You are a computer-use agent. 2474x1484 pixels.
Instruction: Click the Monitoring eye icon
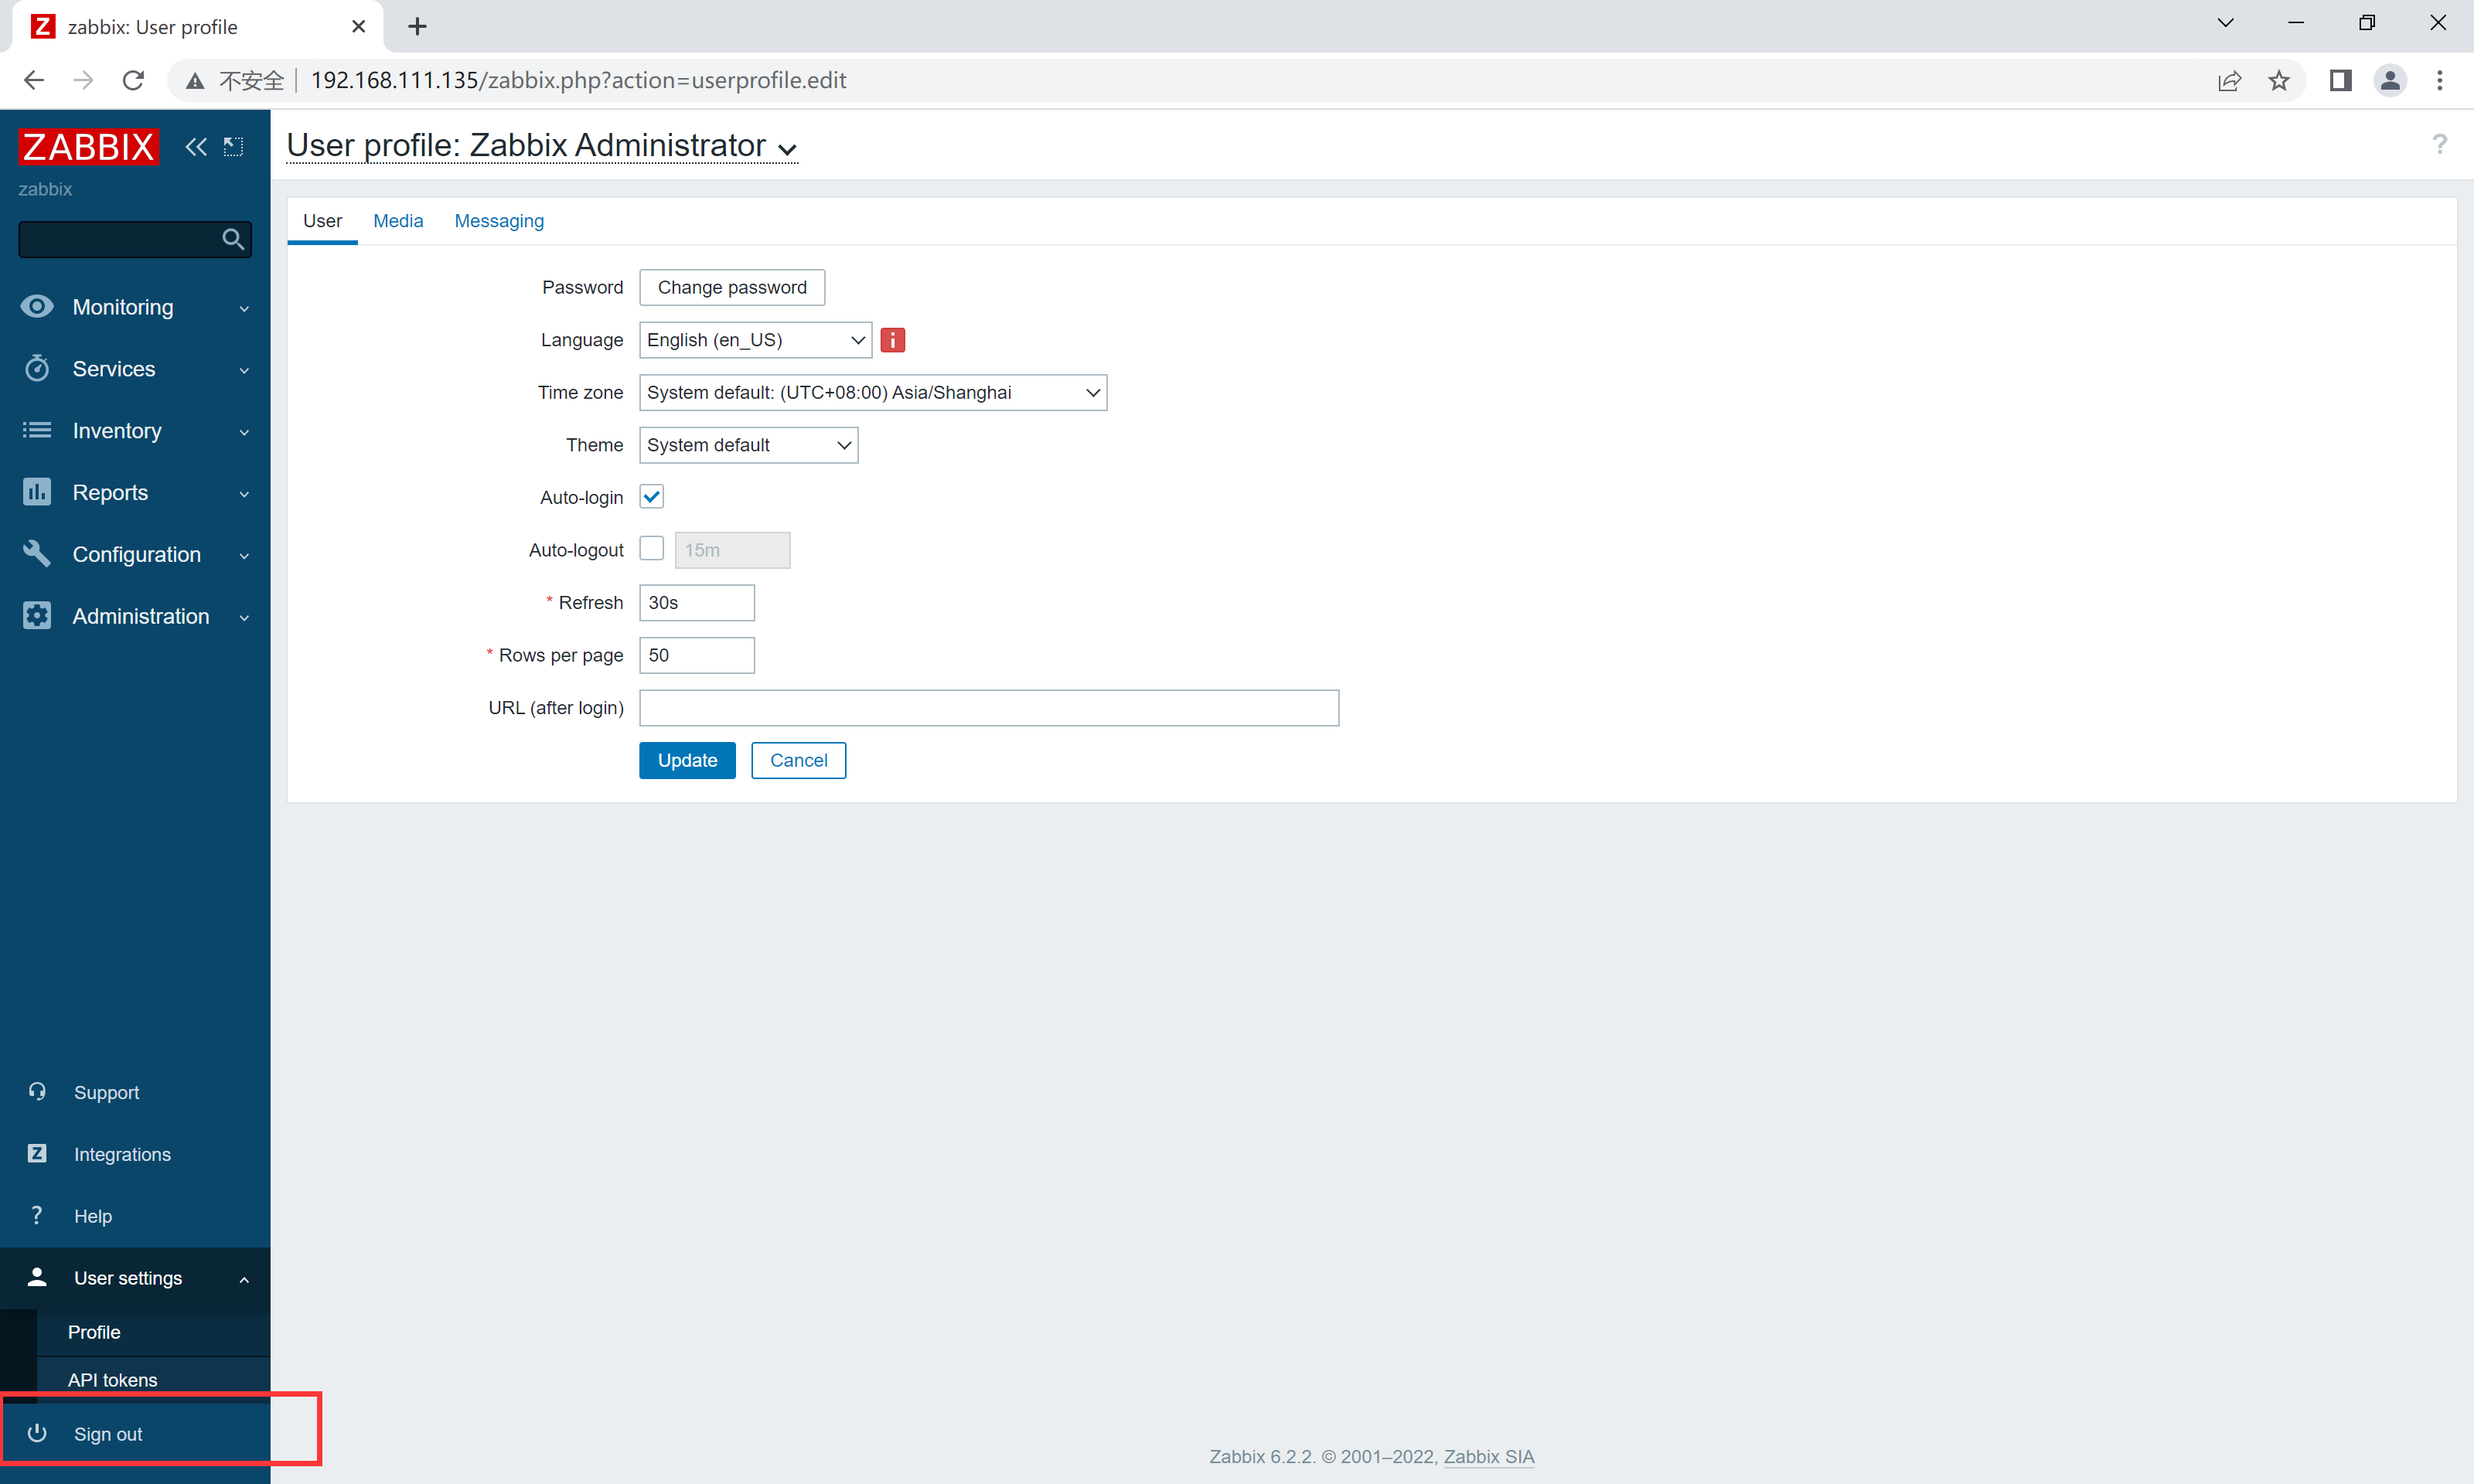tap(37, 306)
